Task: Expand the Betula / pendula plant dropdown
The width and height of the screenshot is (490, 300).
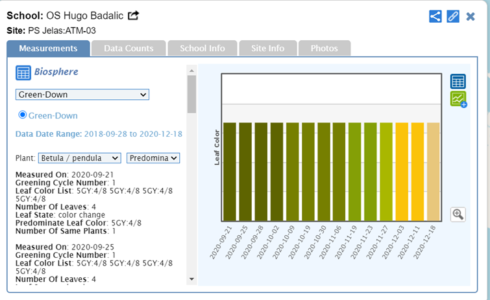Action: [80, 158]
